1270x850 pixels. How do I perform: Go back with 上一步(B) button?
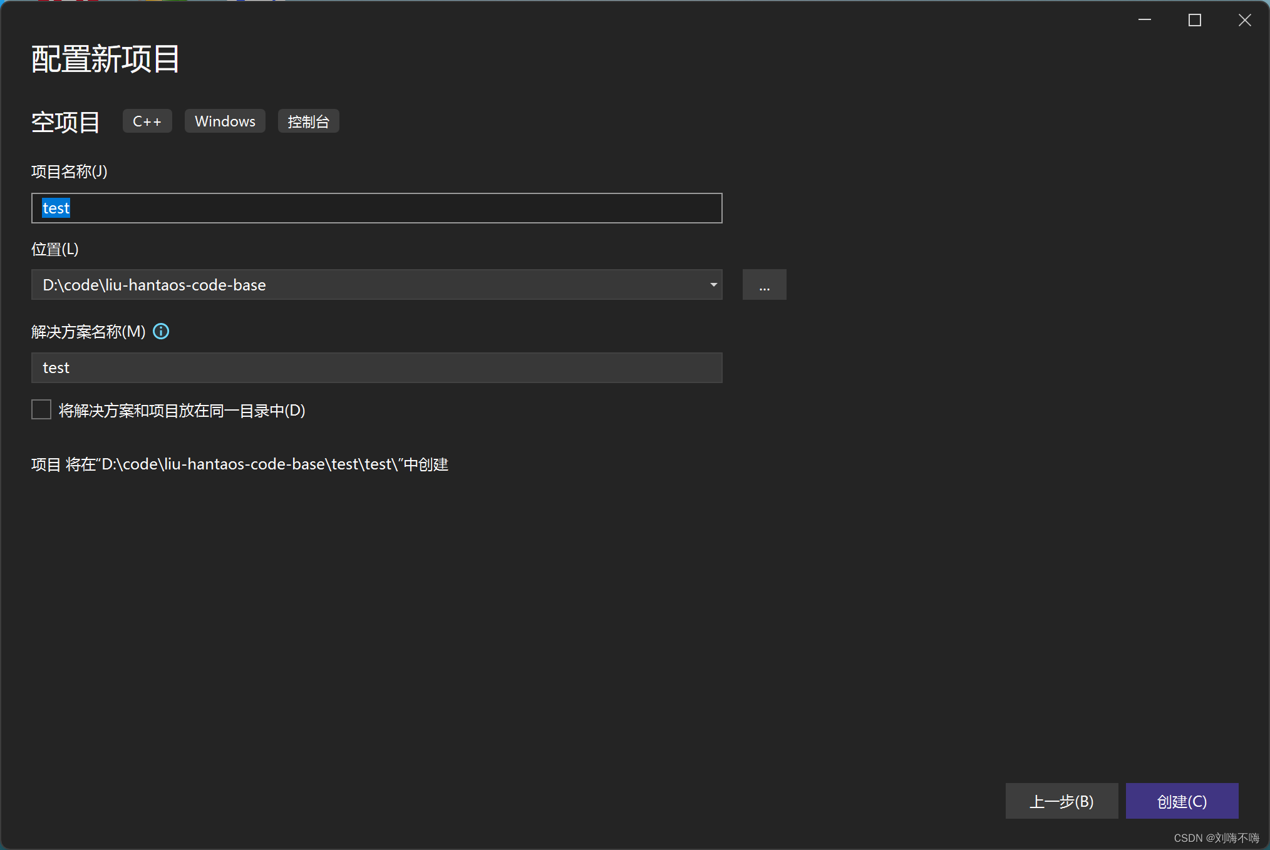point(1061,801)
